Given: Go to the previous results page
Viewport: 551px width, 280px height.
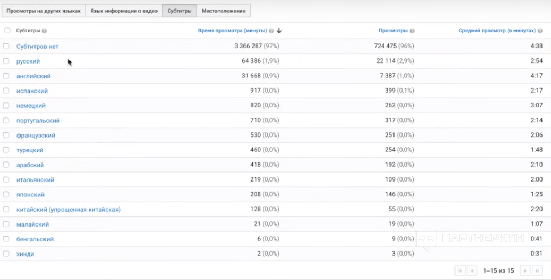Looking at the screenshot, I should pos(471,270).
